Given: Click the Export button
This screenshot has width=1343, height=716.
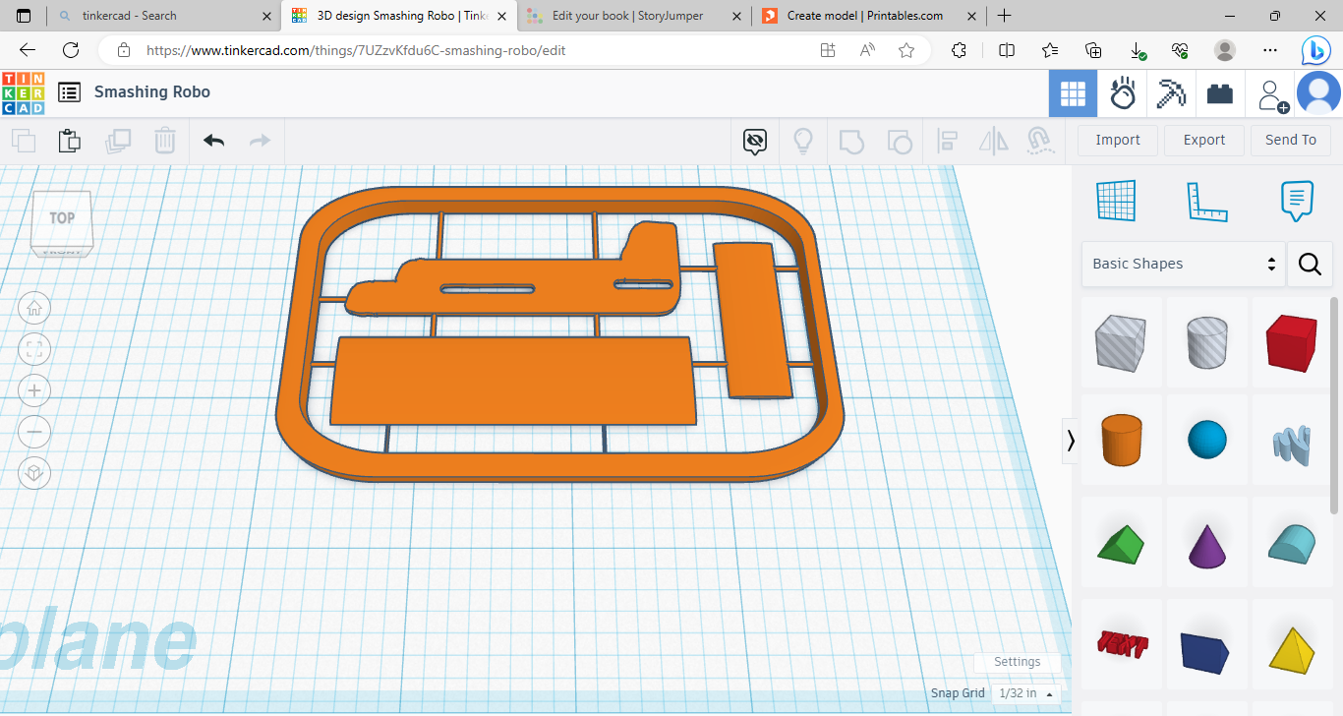Looking at the screenshot, I should (x=1203, y=140).
